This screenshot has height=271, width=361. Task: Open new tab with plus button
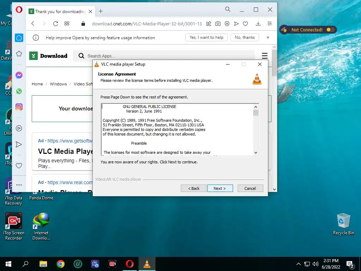(100, 11)
